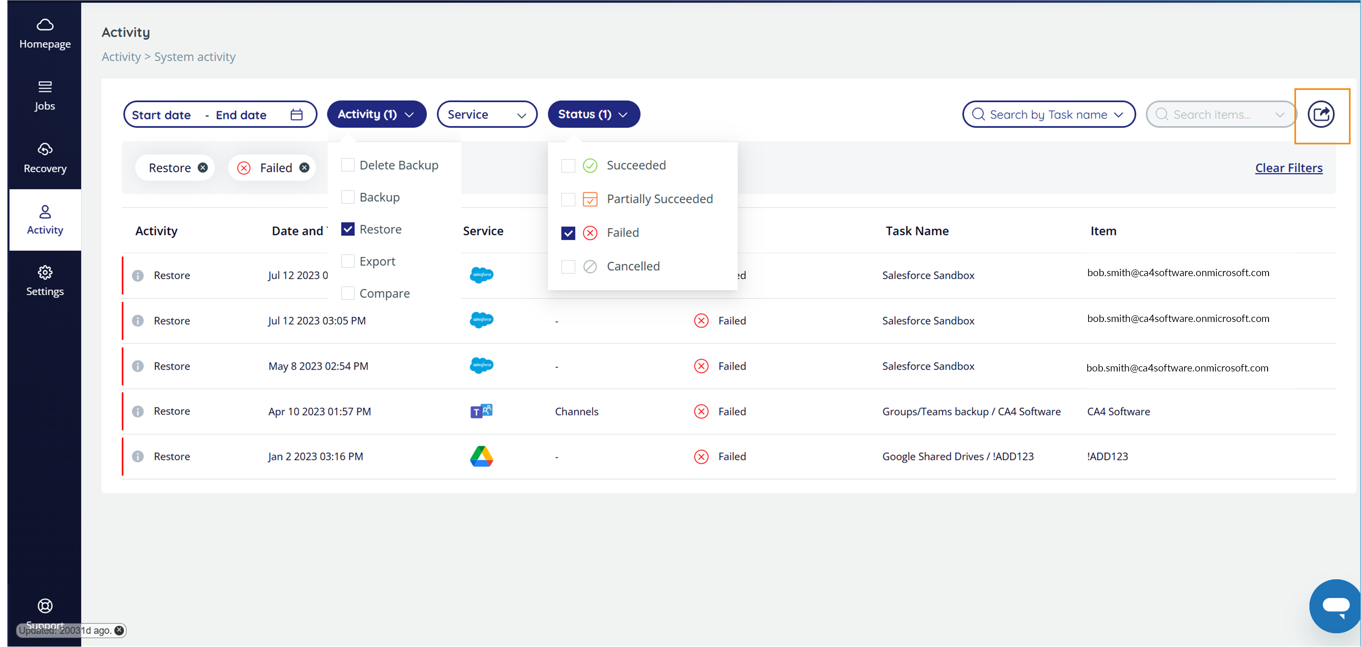Open Settings gear in sidebar

[45, 280]
